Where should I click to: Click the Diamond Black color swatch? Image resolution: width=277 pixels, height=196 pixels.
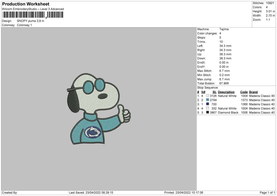(207, 112)
